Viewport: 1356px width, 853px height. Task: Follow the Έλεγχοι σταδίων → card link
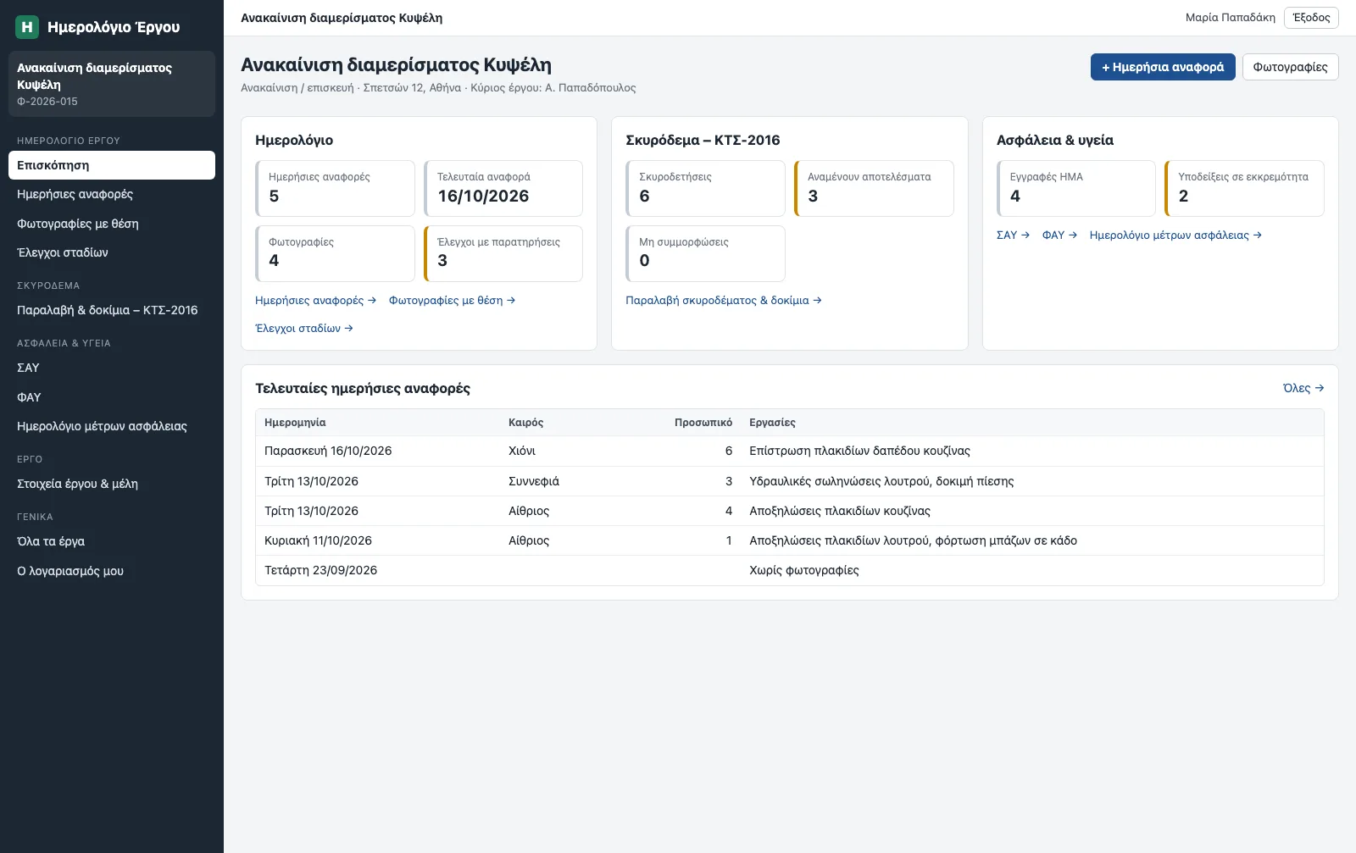pos(303,329)
